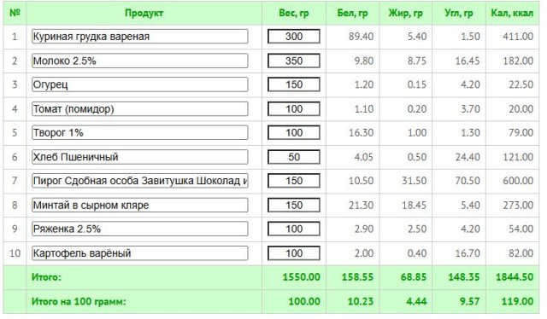Click the 'Огурец' product field
The width and height of the screenshot is (547, 319).
pos(140,84)
